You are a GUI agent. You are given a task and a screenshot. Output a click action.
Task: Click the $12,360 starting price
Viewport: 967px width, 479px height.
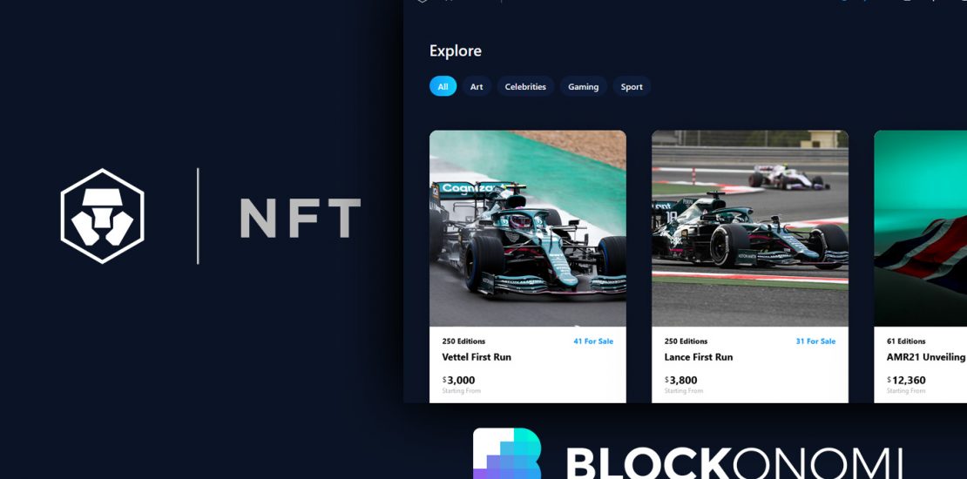(907, 381)
